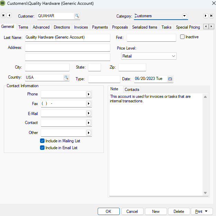Open the Price Level dropdown
Screen dimensions: 216x216
174,56
